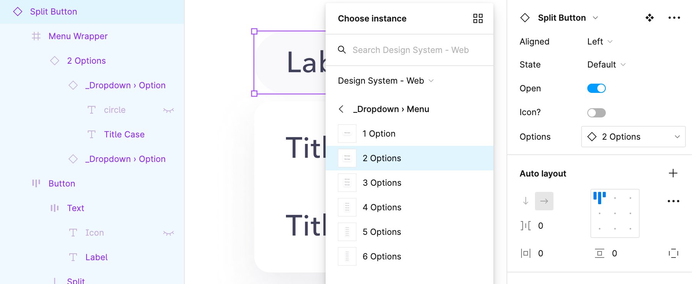The height and width of the screenshot is (284, 692).
Task: Turn off the Open toggle
Action: pyautogui.click(x=596, y=88)
